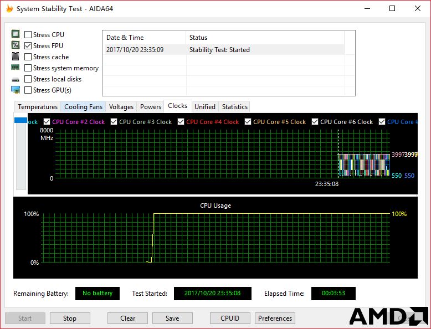
Task: Click the Date & Time column header
Action: pyautogui.click(x=144, y=37)
